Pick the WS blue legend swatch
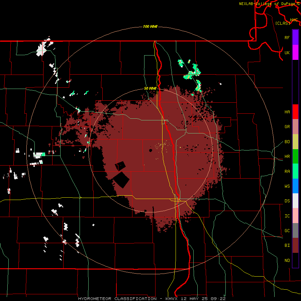Viewport: 301px width, 301px height. (295, 186)
